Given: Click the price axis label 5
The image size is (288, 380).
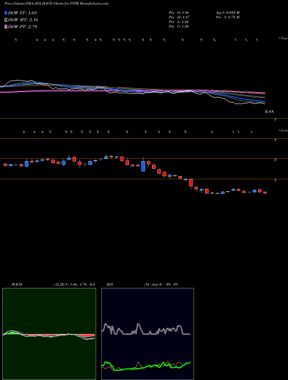Looking at the screenshot, I should coord(275,120).
